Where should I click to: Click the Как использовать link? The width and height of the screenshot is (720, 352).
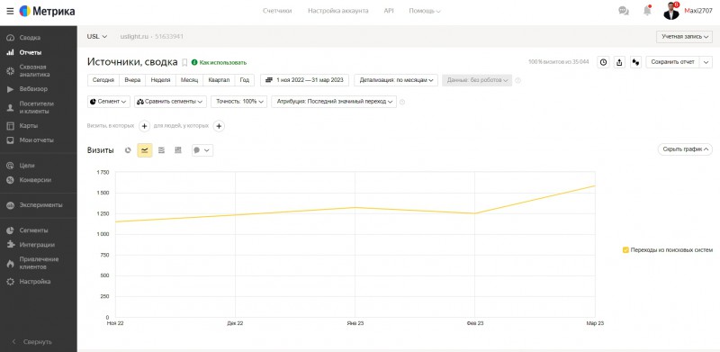tap(219, 62)
